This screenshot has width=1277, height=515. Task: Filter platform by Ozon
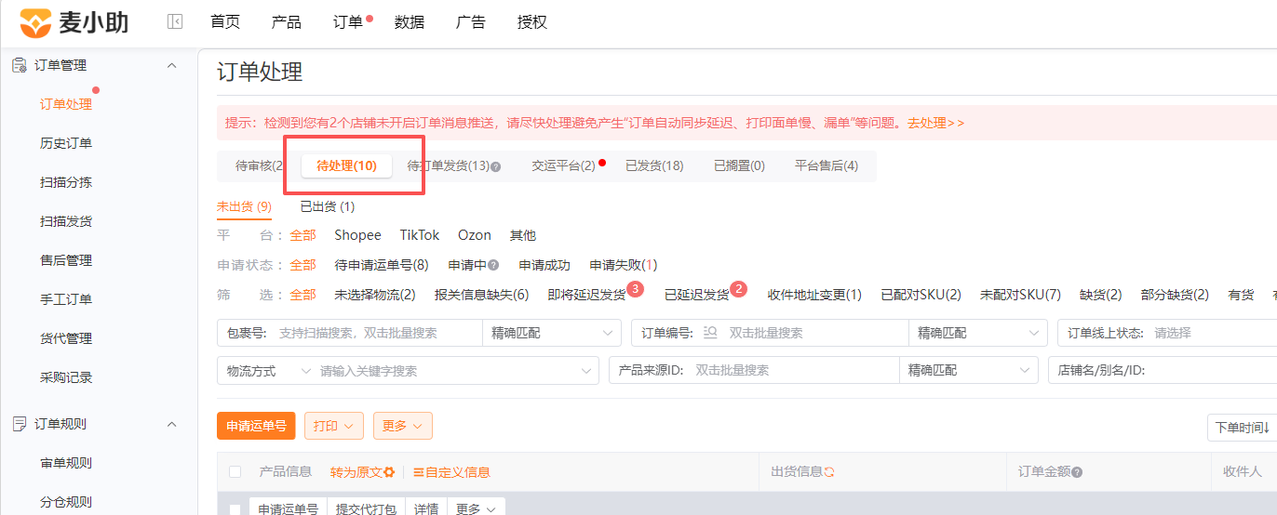pyautogui.click(x=475, y=235)
